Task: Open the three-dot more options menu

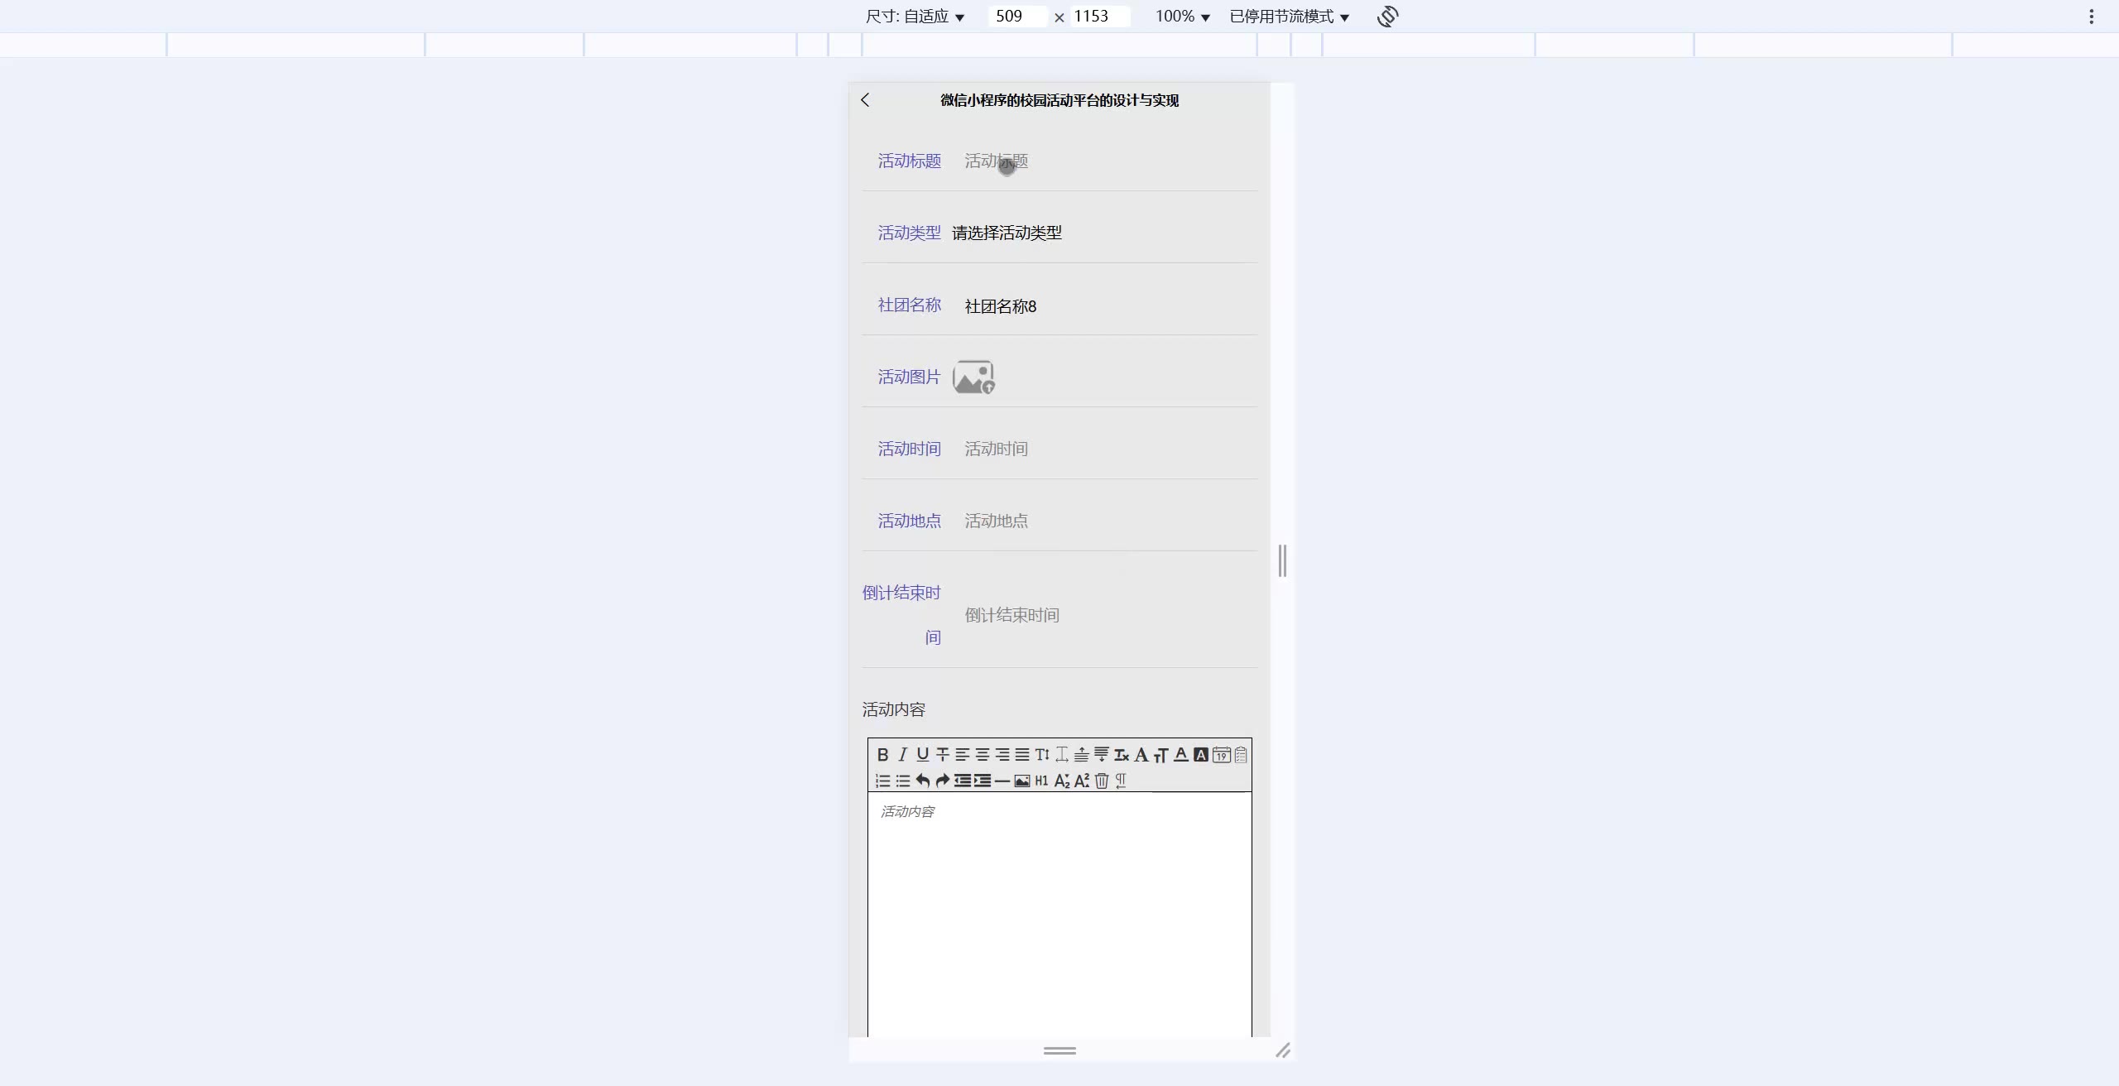Action: tap(2091, 17)
